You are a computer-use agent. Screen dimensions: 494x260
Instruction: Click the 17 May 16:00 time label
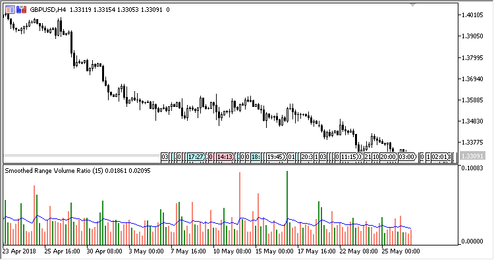click(x=317, y=251)
